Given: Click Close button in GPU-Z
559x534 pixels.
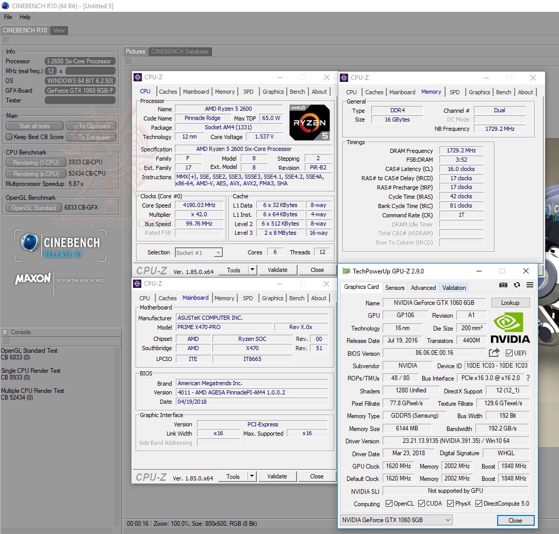Looking at the screenshot, I should tap(515, 520).
